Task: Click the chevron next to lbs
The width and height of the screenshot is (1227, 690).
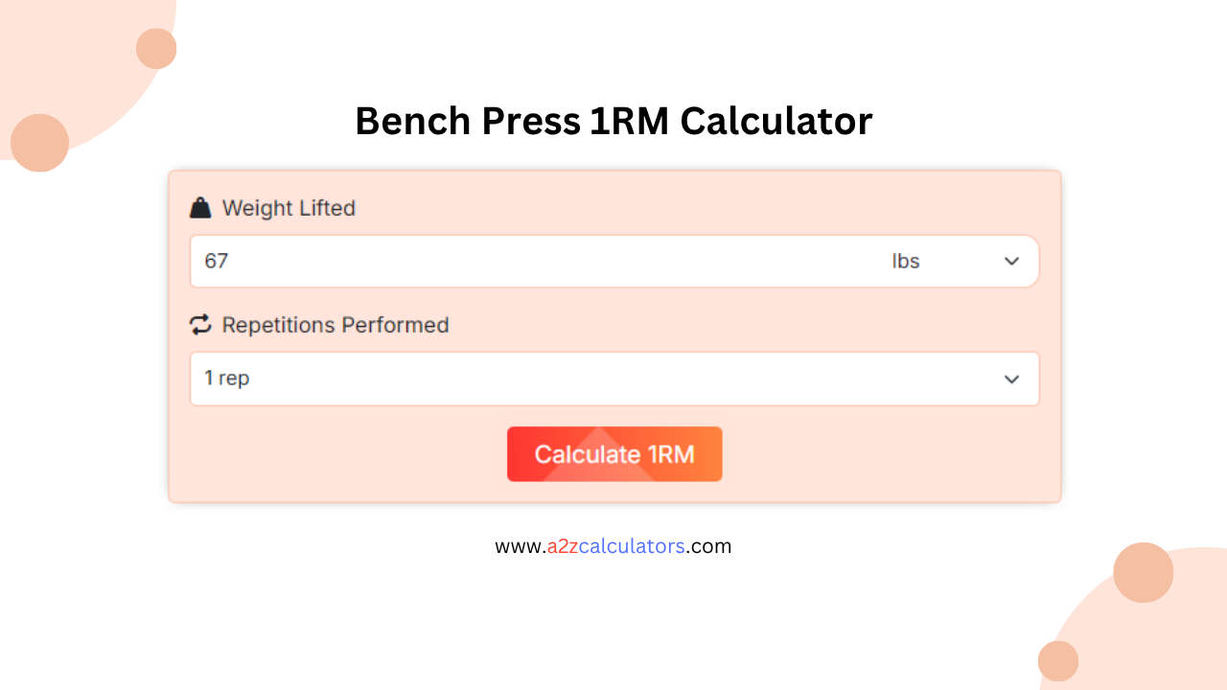Action: 1011,261
